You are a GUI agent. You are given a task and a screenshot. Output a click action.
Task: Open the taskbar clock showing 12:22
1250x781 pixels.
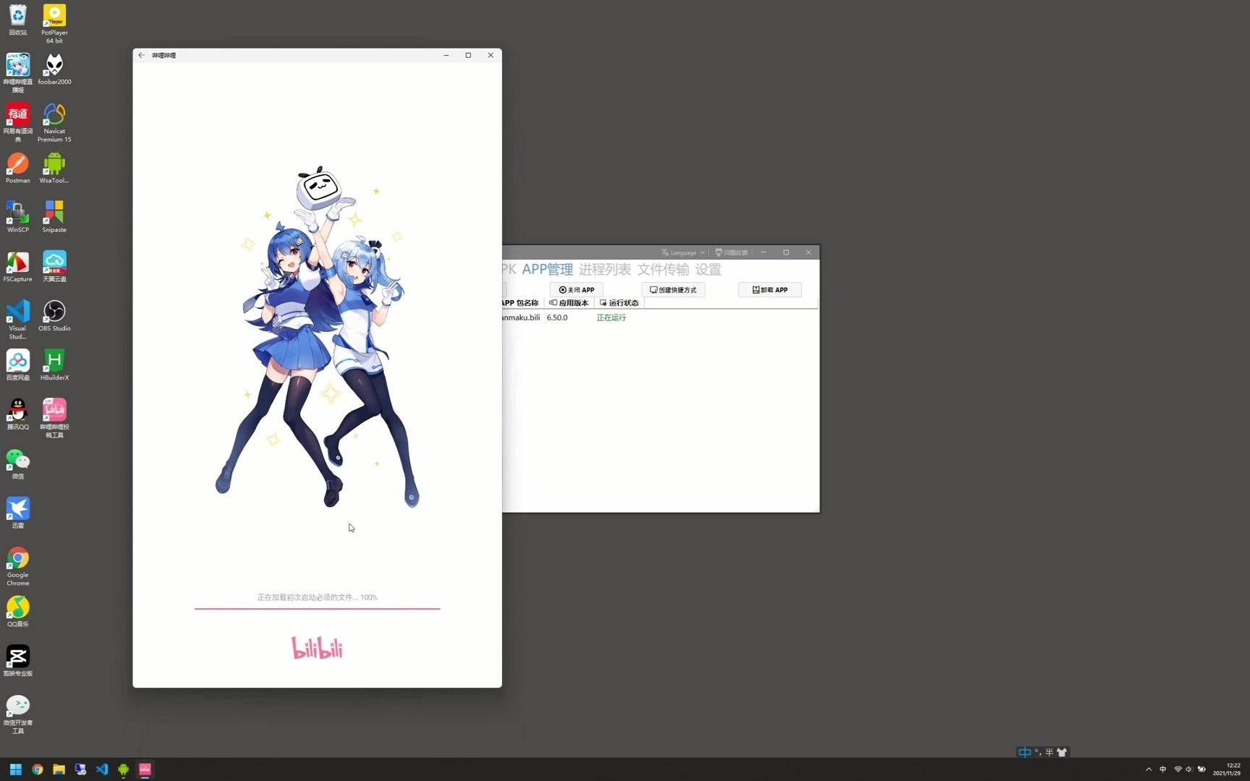(1228, 769)
